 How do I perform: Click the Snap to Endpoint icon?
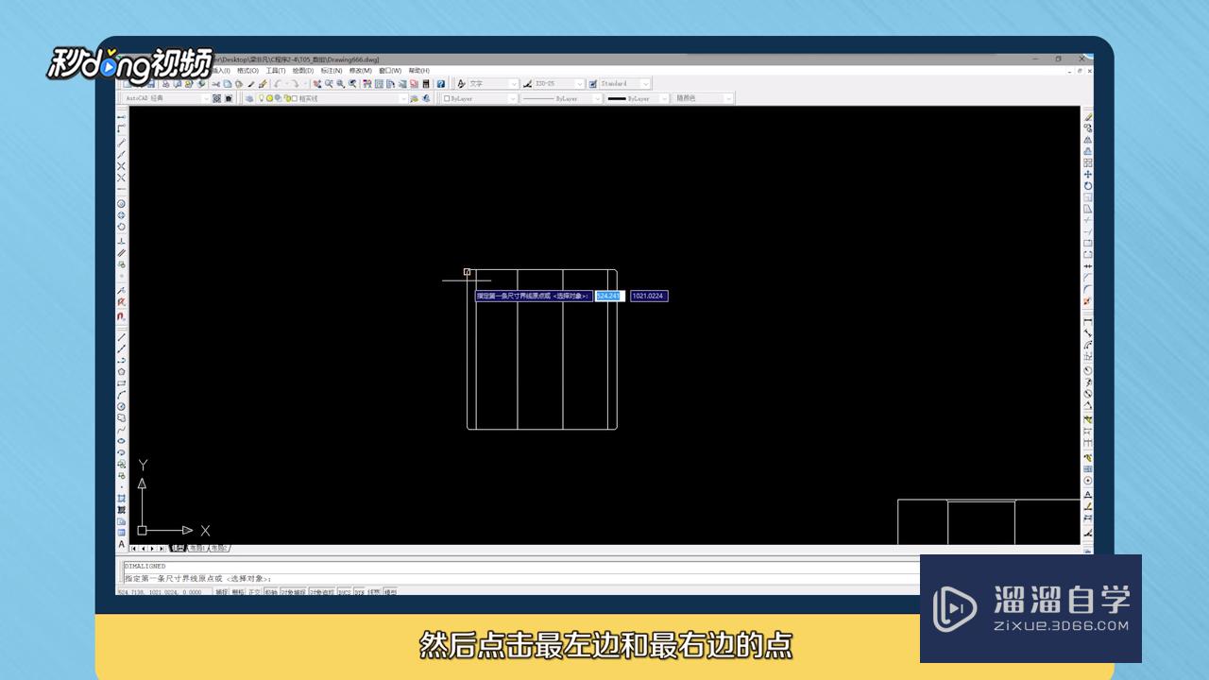122,142
